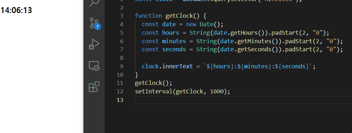Click "innerText" property on line 9
Screen dimensions: 352x133
(177, 66)
